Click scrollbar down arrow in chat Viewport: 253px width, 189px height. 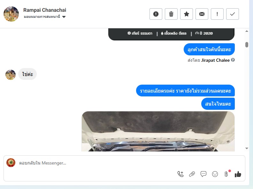click(247, 148)
